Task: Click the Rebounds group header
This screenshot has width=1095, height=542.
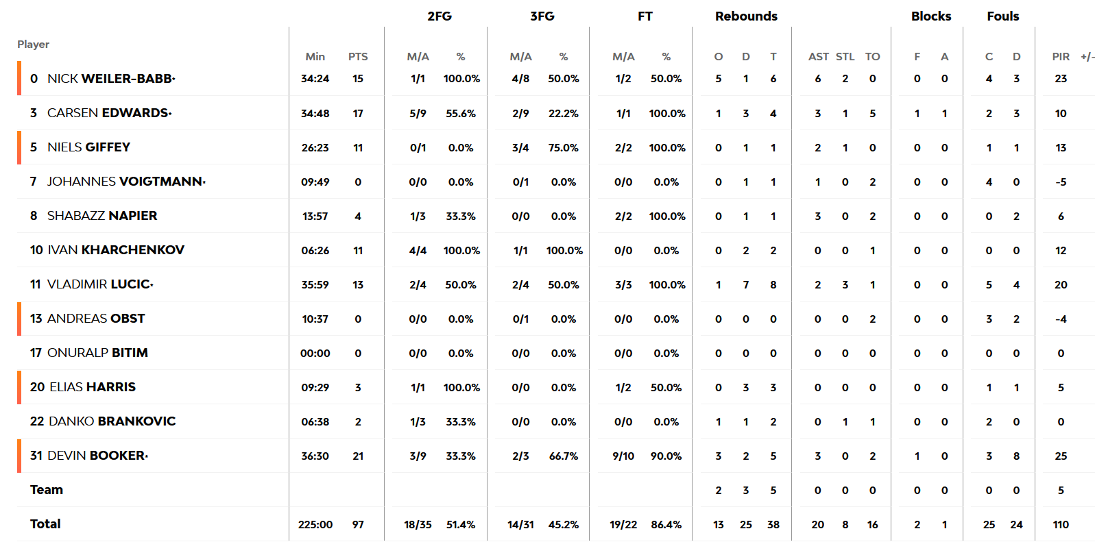Action: point(746,16)
